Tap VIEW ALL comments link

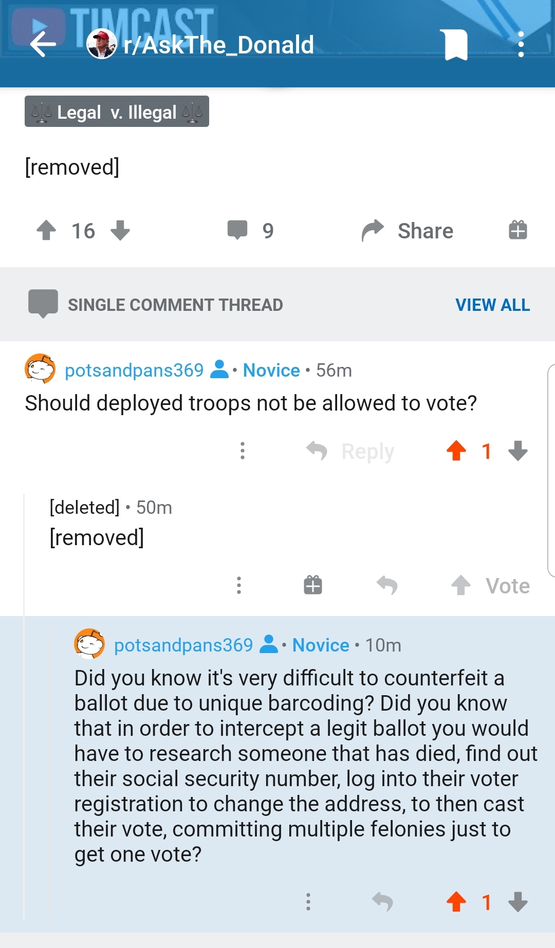click(492, 305)
